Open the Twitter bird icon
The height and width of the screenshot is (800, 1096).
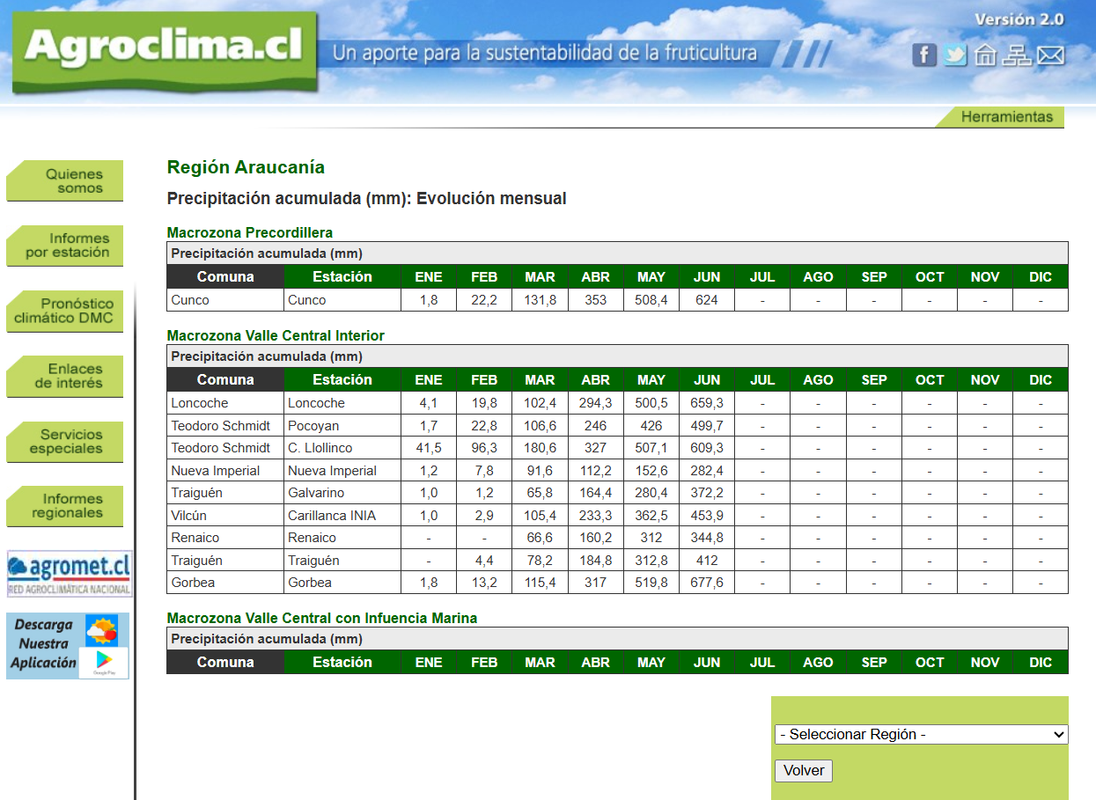954,55
